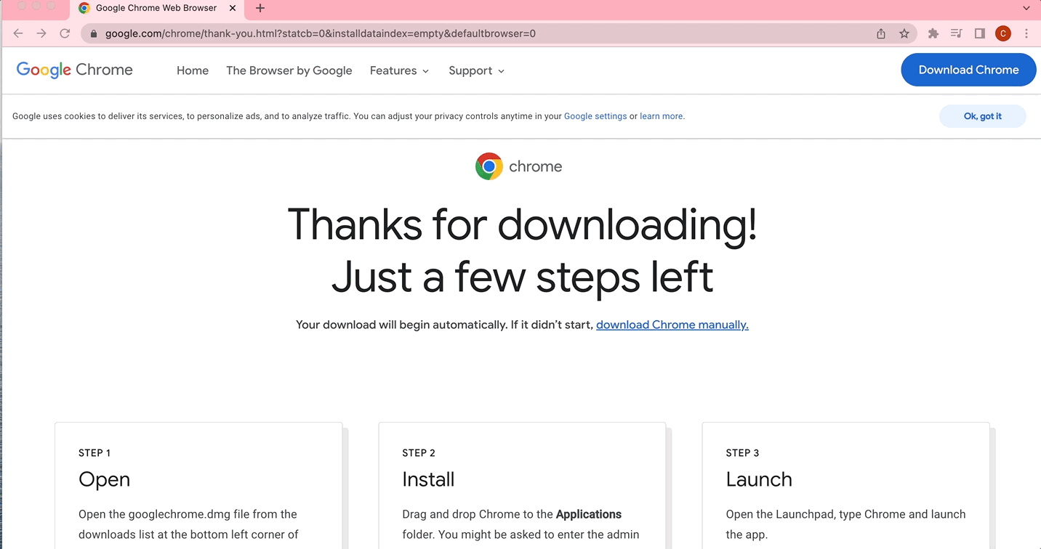Click the share page icon
The image size is (1041, 549).
coord(881,33)
